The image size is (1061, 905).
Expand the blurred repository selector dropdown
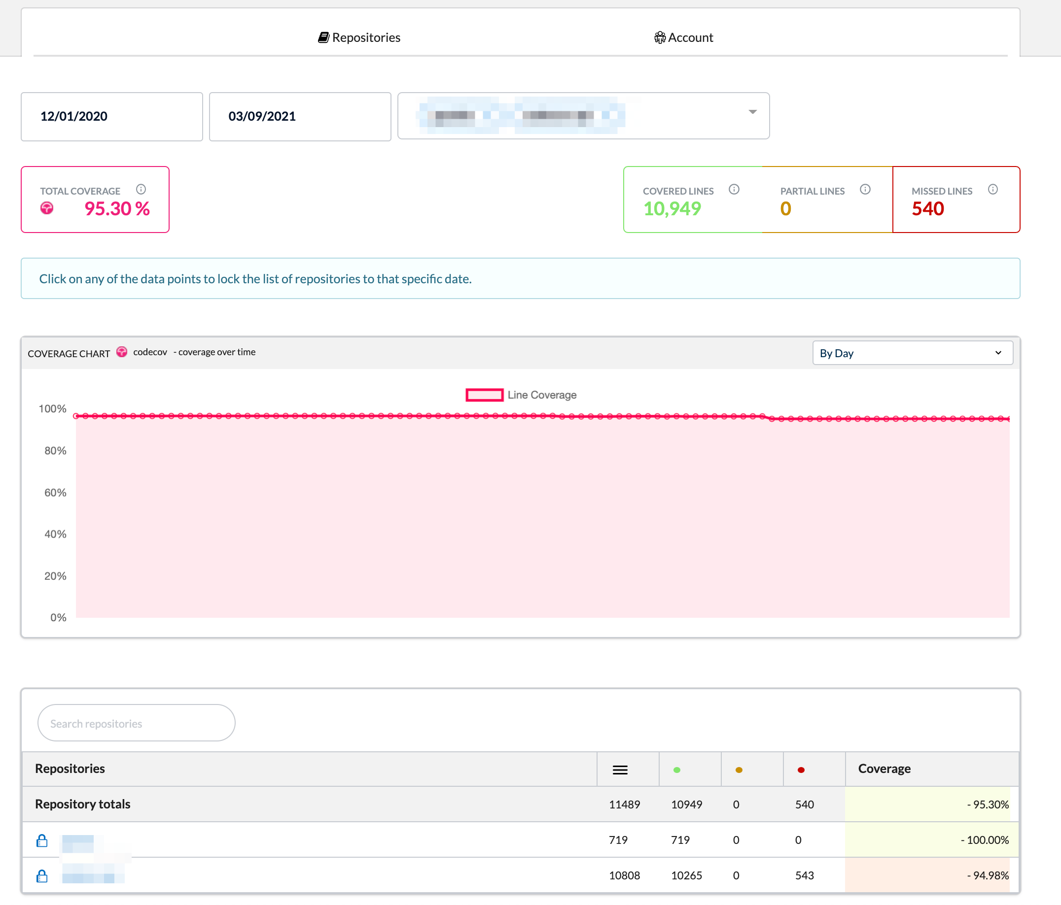coord(583,116)
